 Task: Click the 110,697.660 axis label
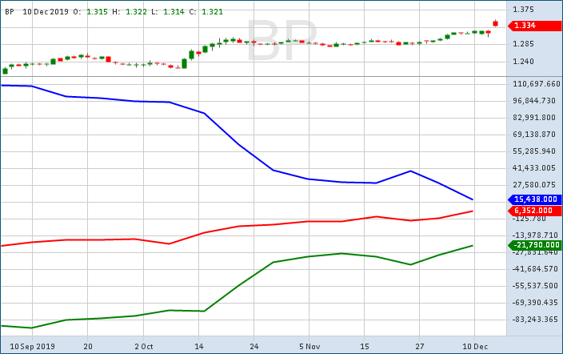[x=537, y=84]
